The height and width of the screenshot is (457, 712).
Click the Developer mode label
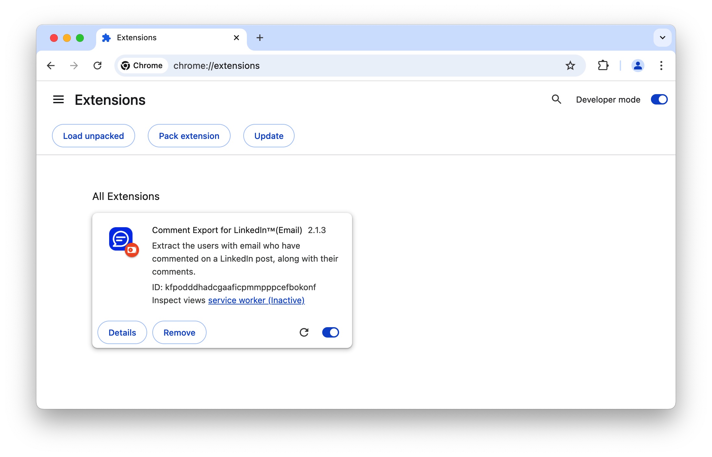[608, 100]
